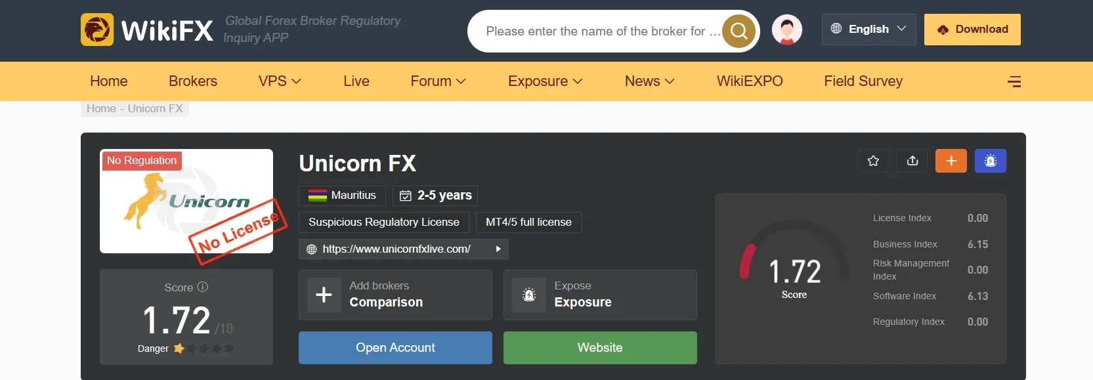Click the calendar icon beside 2-5 years

tap(406, 196)
